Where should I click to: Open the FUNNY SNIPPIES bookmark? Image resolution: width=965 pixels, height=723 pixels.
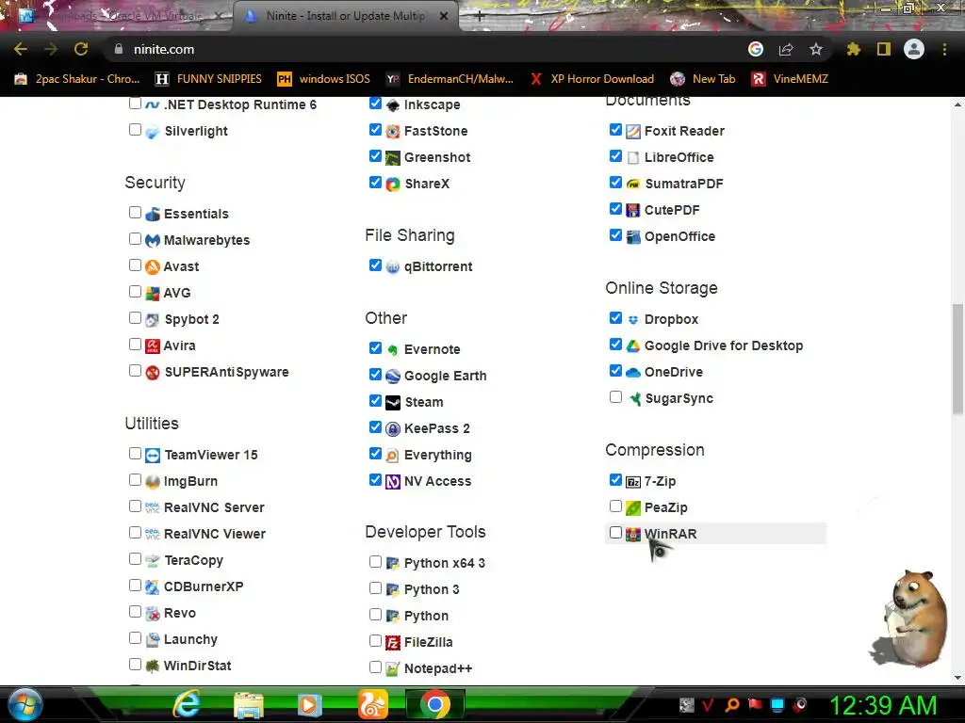[x=208, y=79]
